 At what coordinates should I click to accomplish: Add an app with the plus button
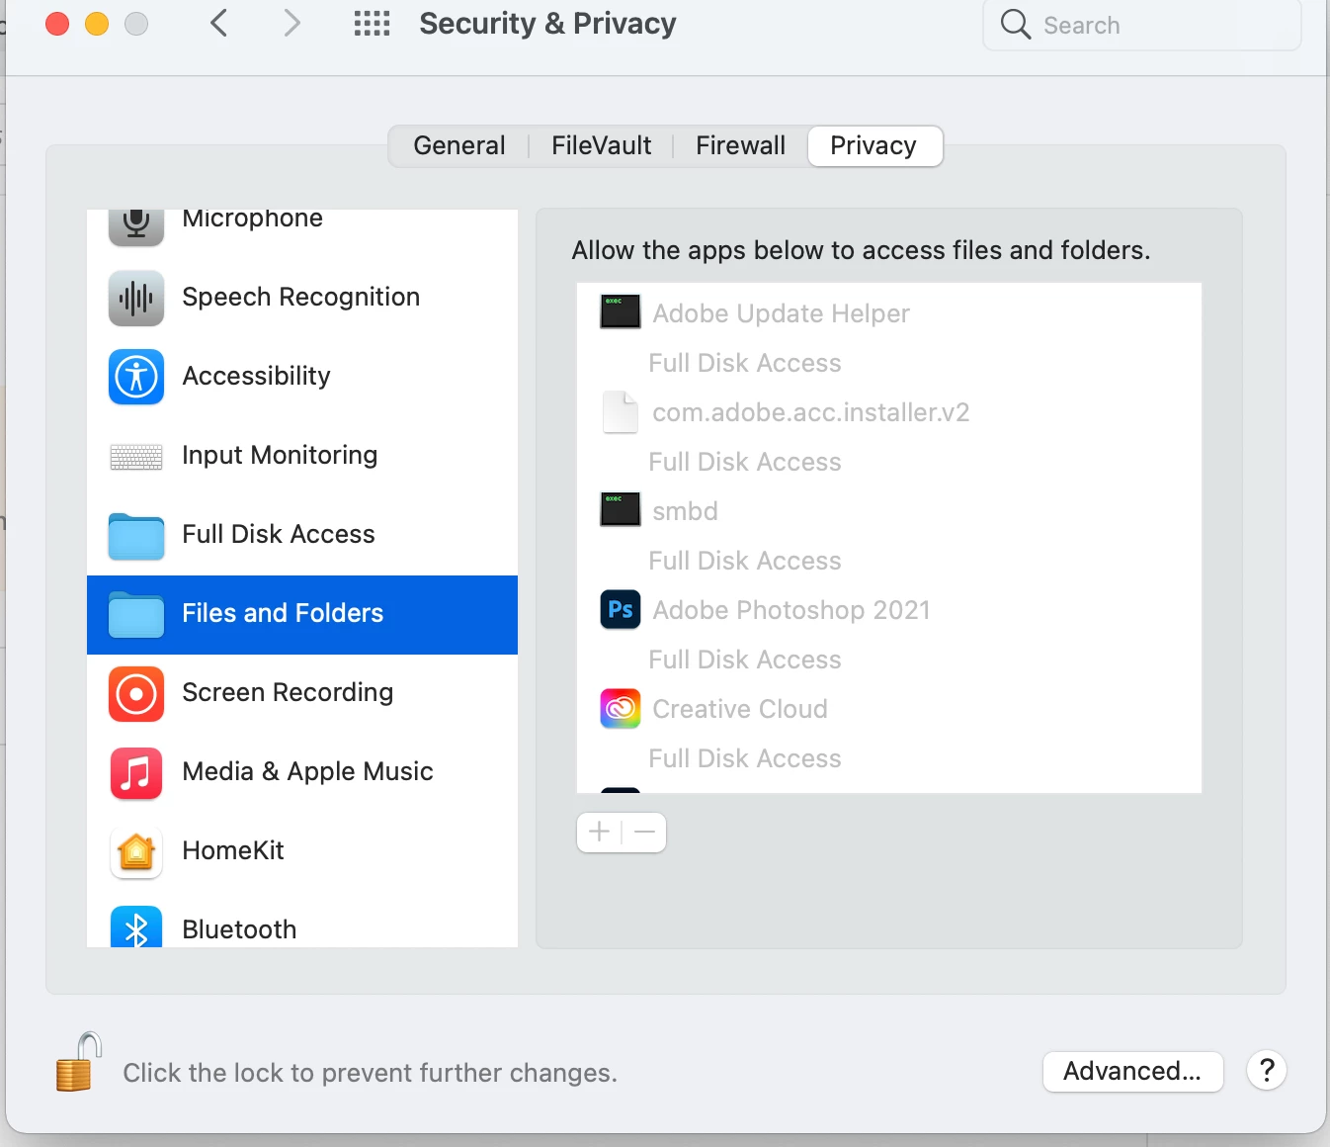pyautogui.click(x=599, y=833)
